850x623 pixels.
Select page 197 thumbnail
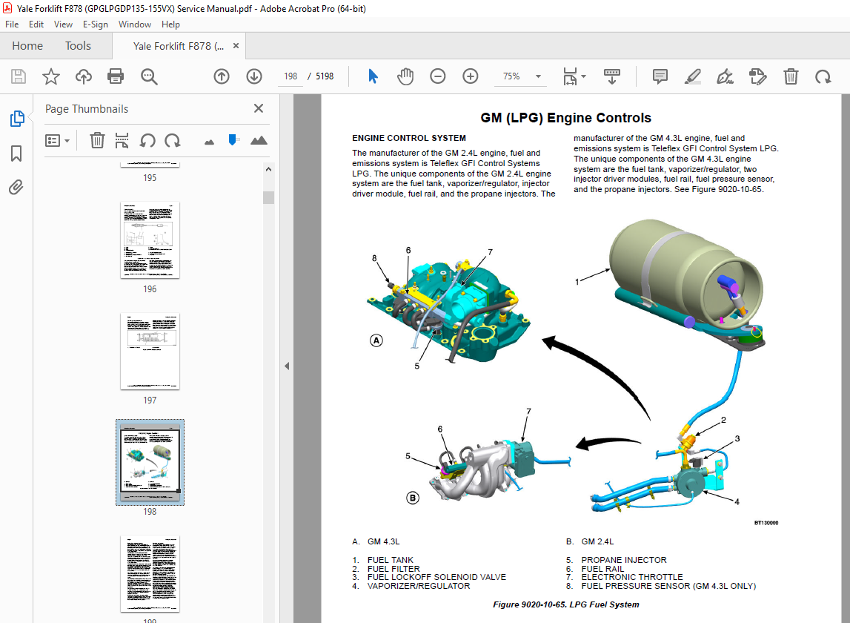pyautogui.click(x=150, y=352)
